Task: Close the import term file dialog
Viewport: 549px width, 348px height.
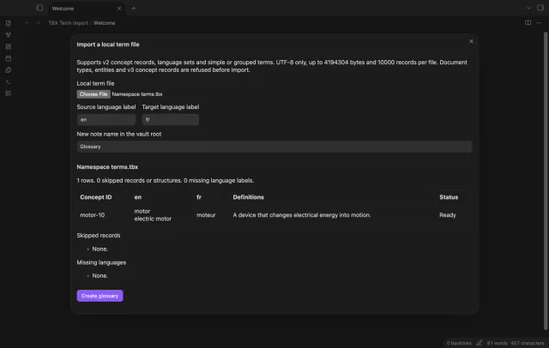Action: click(x=471, y=41)
